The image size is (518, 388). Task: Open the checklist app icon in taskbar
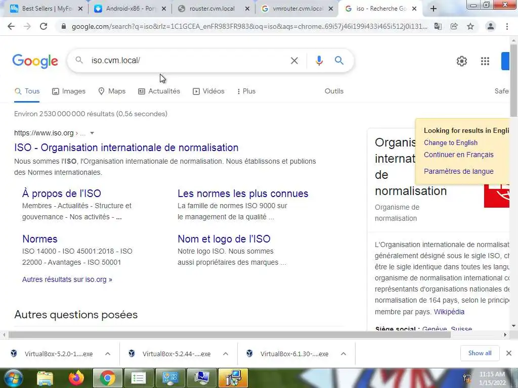(x=139, y=378)
